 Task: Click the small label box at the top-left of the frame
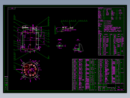pos(11,8)
